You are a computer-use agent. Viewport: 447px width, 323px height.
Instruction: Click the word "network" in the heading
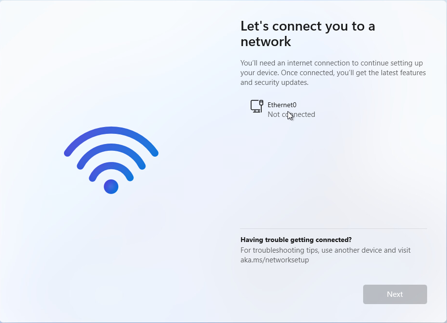266,42
